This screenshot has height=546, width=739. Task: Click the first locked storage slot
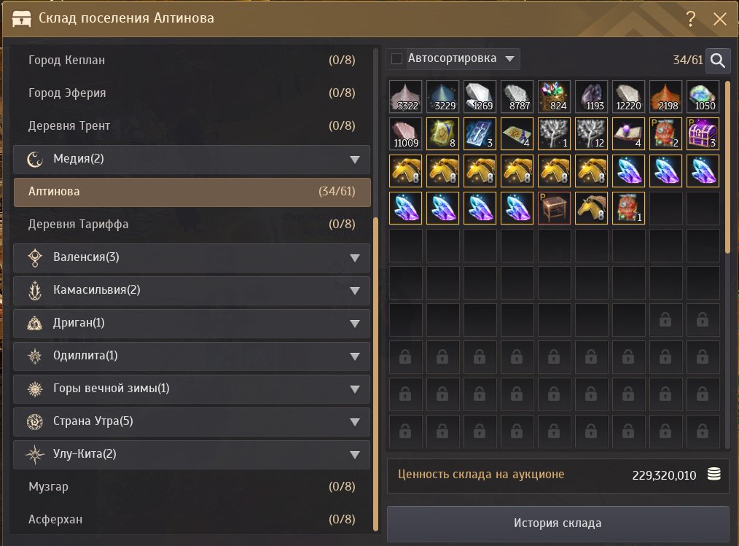(x=665, y=320)
